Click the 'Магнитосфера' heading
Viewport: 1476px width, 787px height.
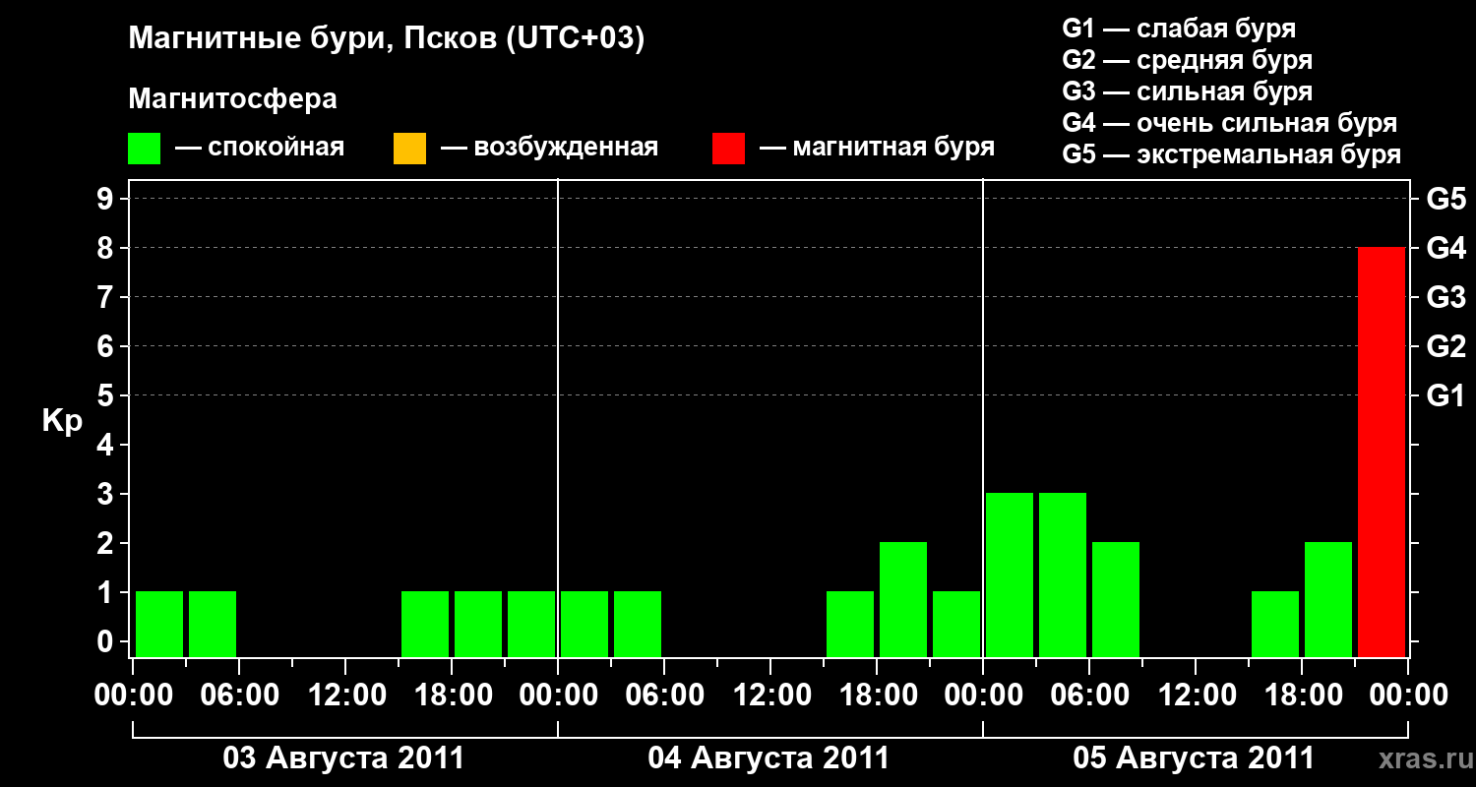pos(233,99)
